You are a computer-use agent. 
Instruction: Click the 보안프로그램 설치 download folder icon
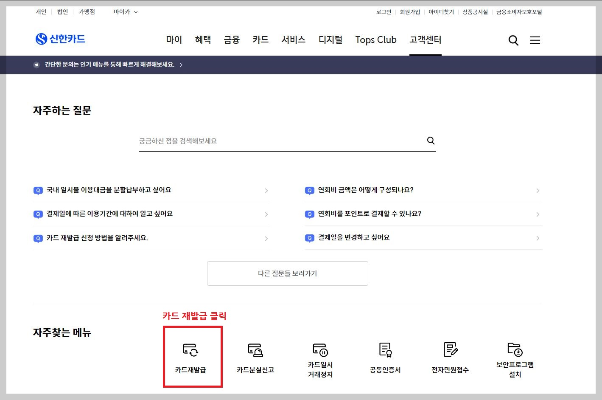[x=515, y=350]
